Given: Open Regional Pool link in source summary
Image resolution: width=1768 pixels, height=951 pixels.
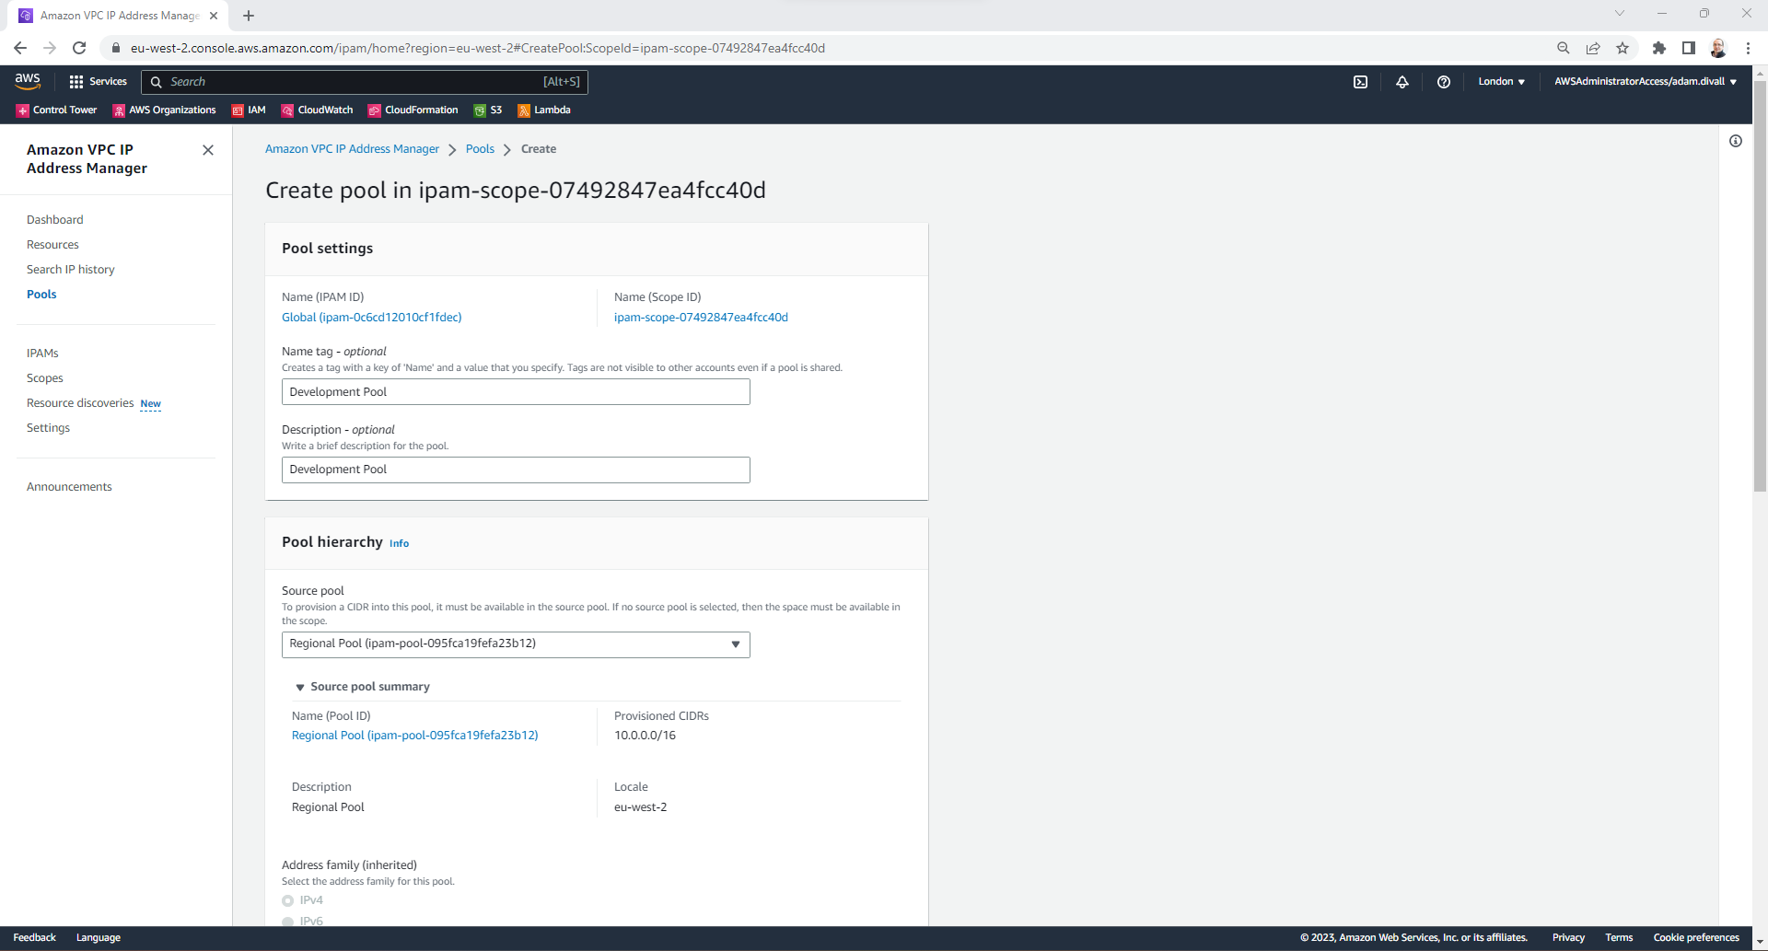Looking at the screenshot, I should 415,736.
